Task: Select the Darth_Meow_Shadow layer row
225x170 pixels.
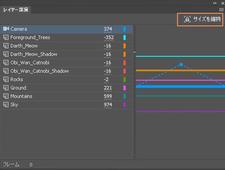Action: point(34,54)
